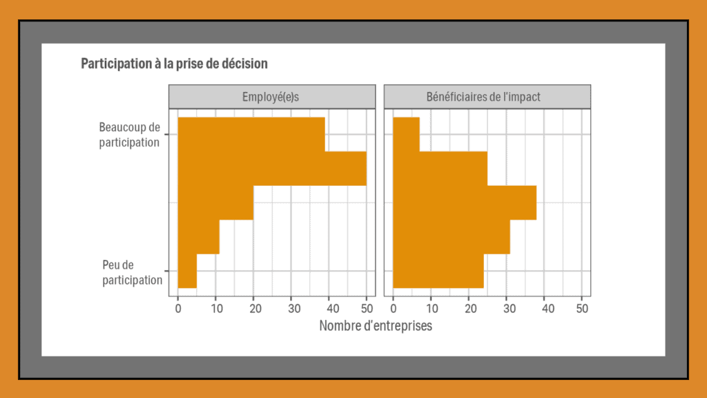Select the shortest top bar in the Bénéficiaires panel
707x398 pixels.
406,134
